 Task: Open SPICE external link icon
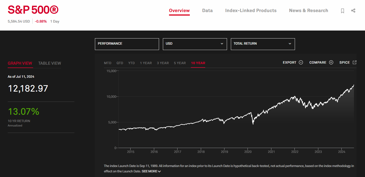tap(354, 62)
